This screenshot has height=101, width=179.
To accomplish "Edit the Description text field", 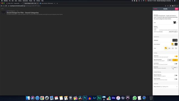I will (166, 17).
